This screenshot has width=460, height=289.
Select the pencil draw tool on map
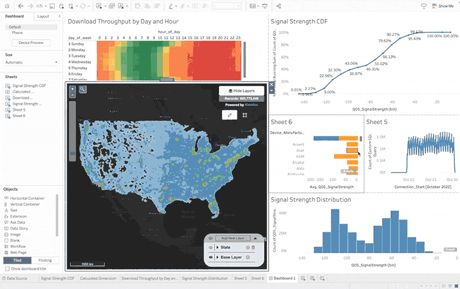(x=229, y=115)
